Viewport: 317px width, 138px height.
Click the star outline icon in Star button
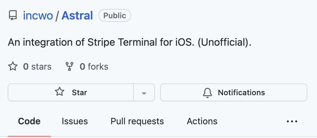click(x=60, y=92)
